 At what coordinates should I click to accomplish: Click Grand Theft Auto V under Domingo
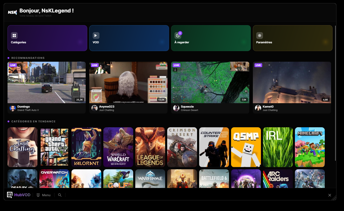point(29,110)
